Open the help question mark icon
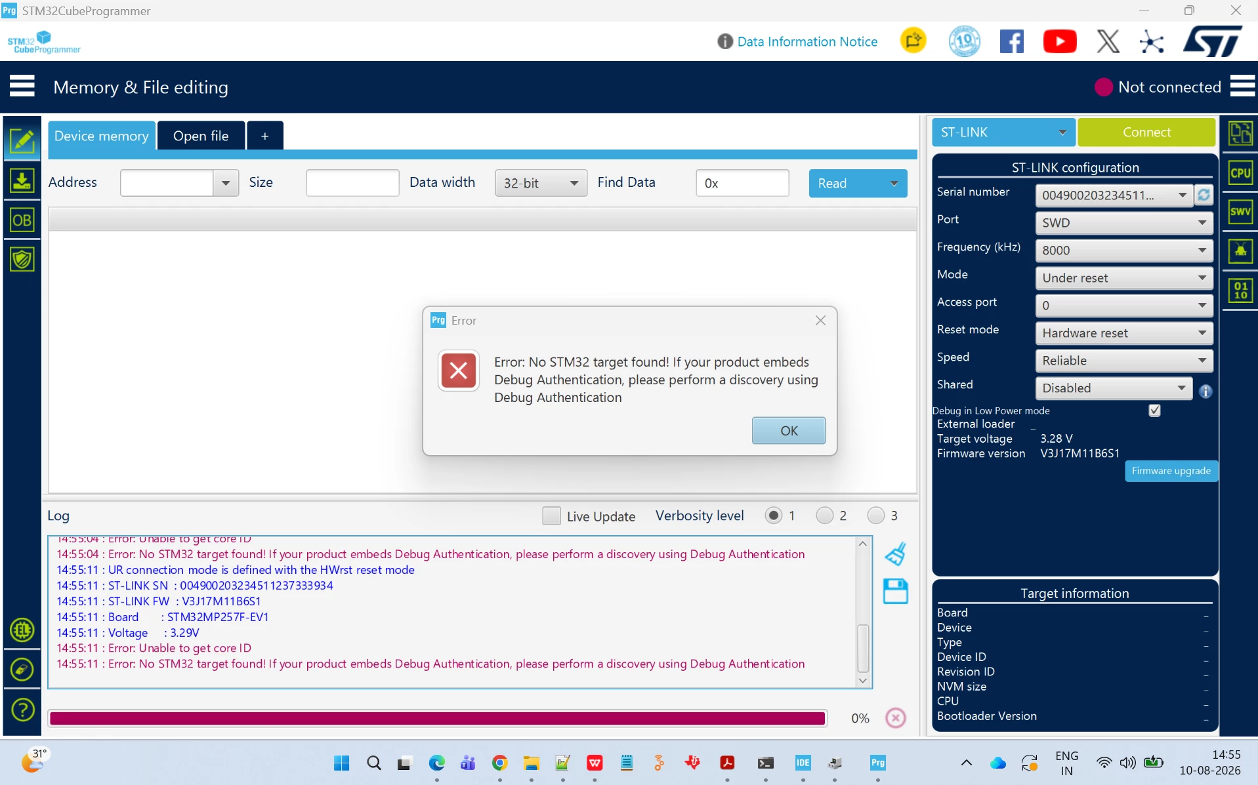 (x=22, y=710)
